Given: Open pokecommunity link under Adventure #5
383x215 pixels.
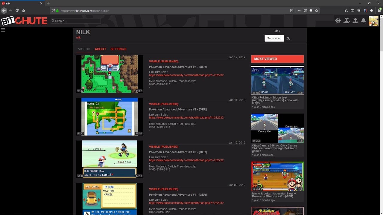Looking at the screenshot, I should click(x=186, y=160).
